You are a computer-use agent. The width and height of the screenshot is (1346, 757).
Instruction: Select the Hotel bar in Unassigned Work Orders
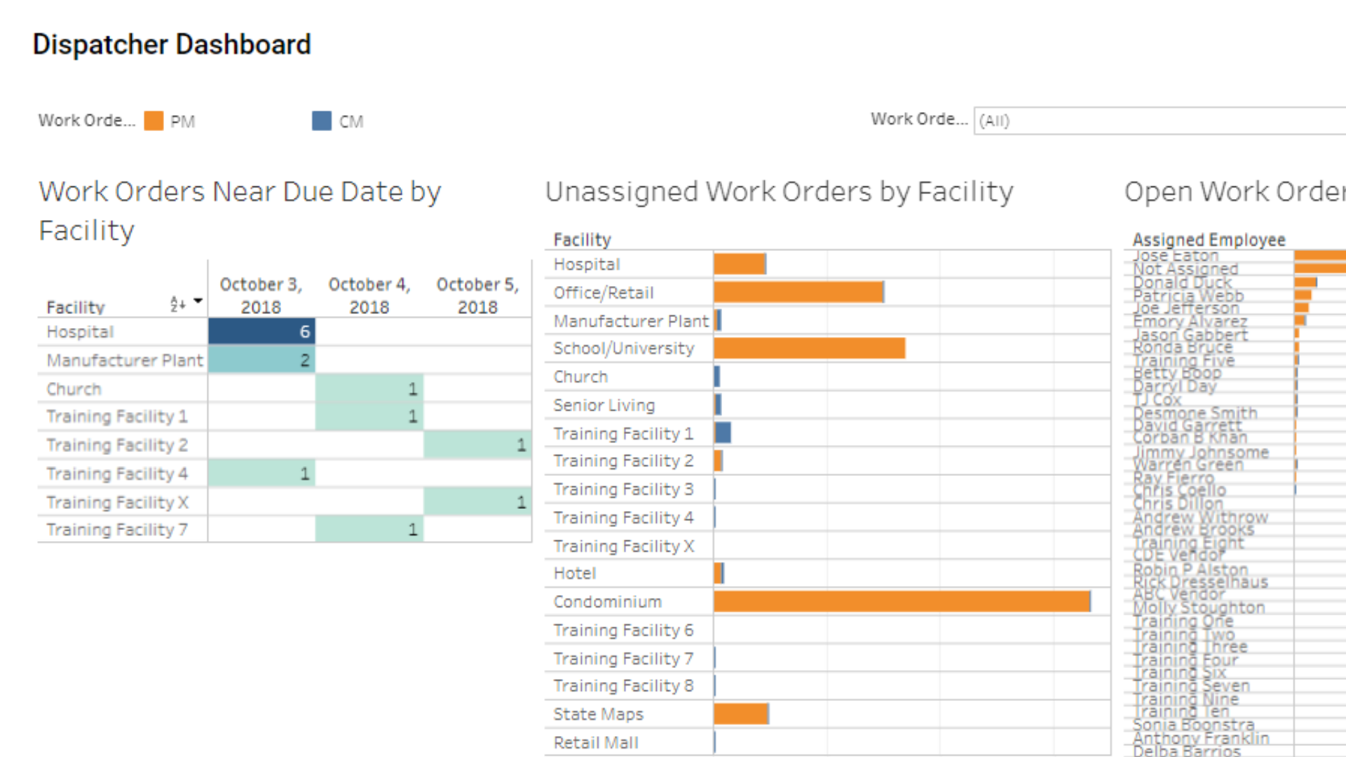pos(719,573)
